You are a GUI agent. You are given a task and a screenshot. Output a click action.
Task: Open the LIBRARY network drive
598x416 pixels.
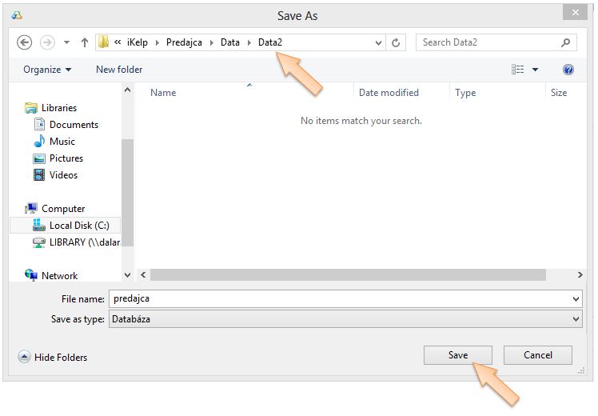(x=83, y=242)
